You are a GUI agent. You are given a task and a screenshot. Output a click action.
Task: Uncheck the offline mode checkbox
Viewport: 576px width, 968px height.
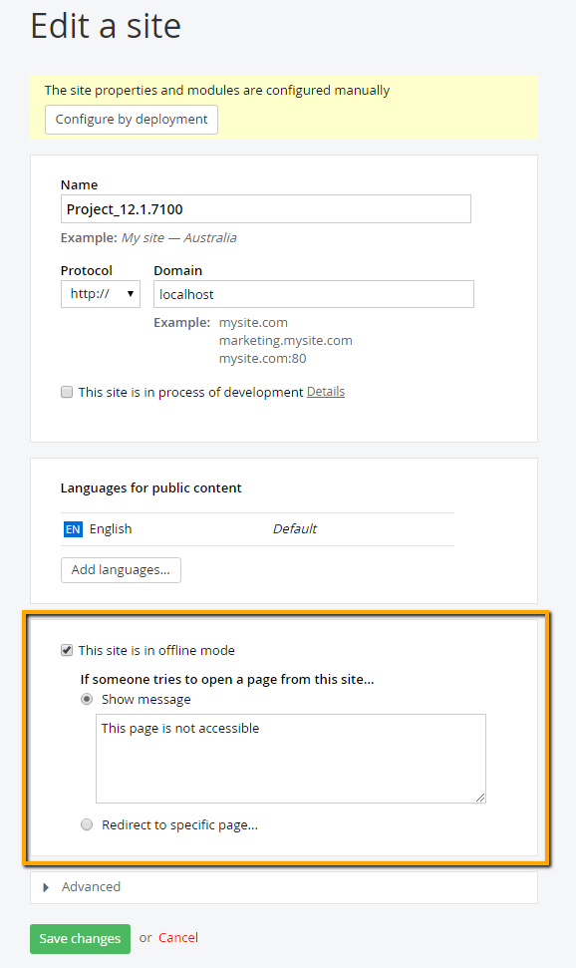pyautogui.click(x=66, y=650)
